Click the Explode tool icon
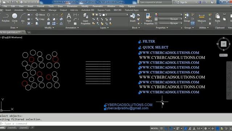The height and width of the screenshot is (131, 232). 61,19
